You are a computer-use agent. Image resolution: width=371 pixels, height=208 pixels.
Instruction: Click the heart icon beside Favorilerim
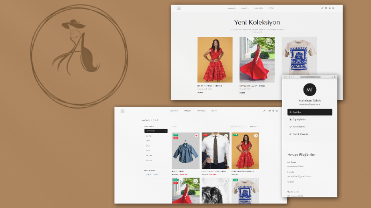coord(291,127)
